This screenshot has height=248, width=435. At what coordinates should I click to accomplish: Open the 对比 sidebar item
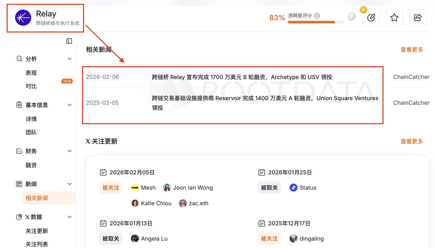coord(31,86)
